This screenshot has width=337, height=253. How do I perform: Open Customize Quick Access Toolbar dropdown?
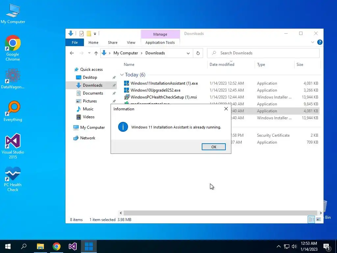tap(95, 34)
